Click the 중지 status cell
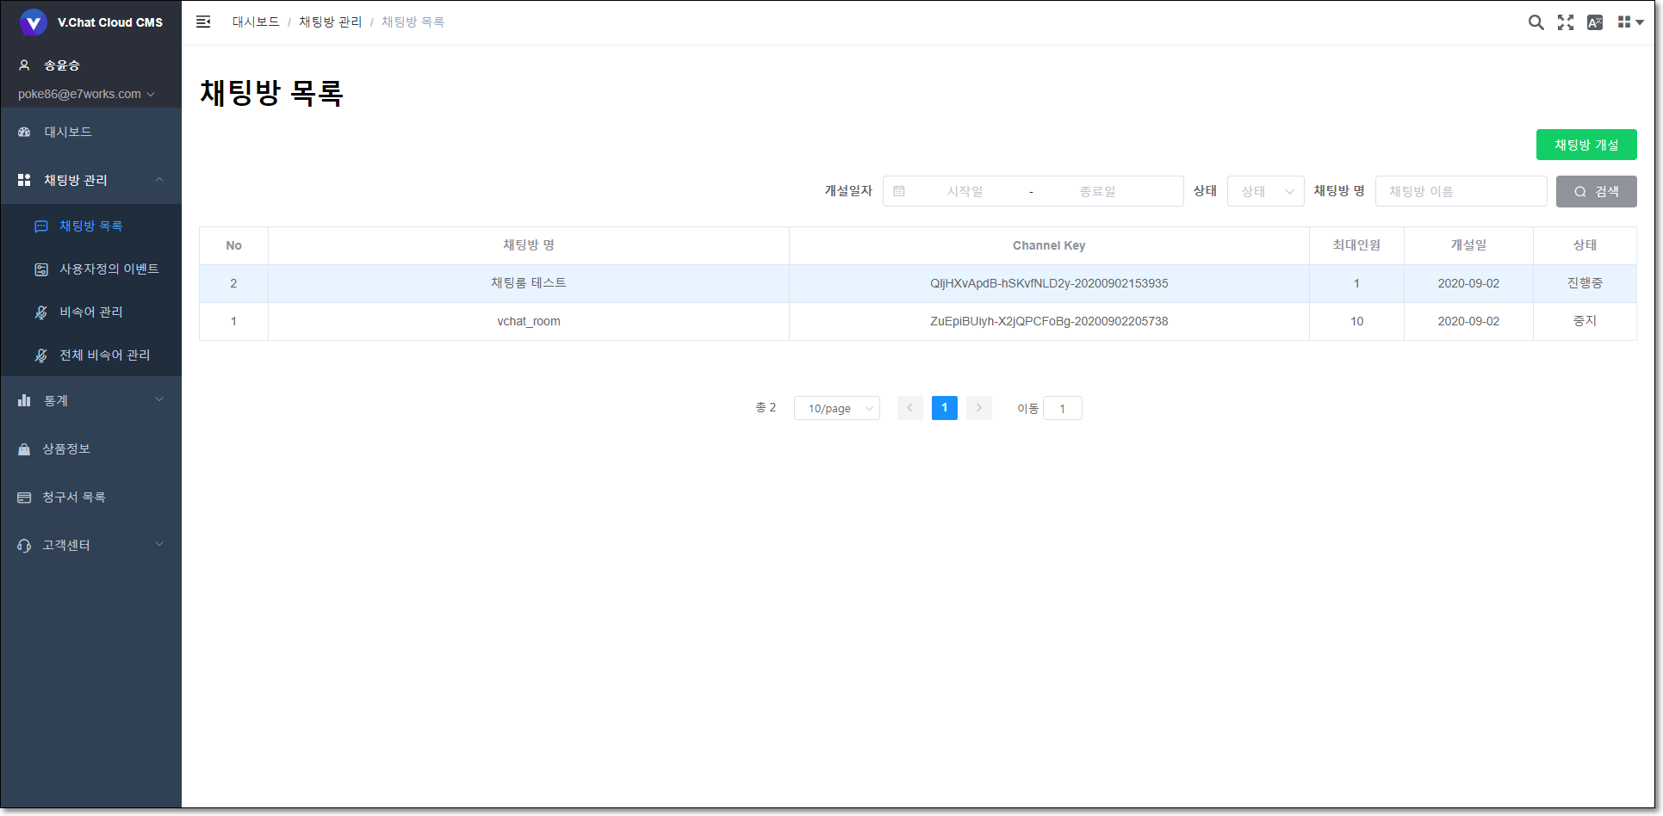The image size is (1663, 816). (x=1585, y=321)
